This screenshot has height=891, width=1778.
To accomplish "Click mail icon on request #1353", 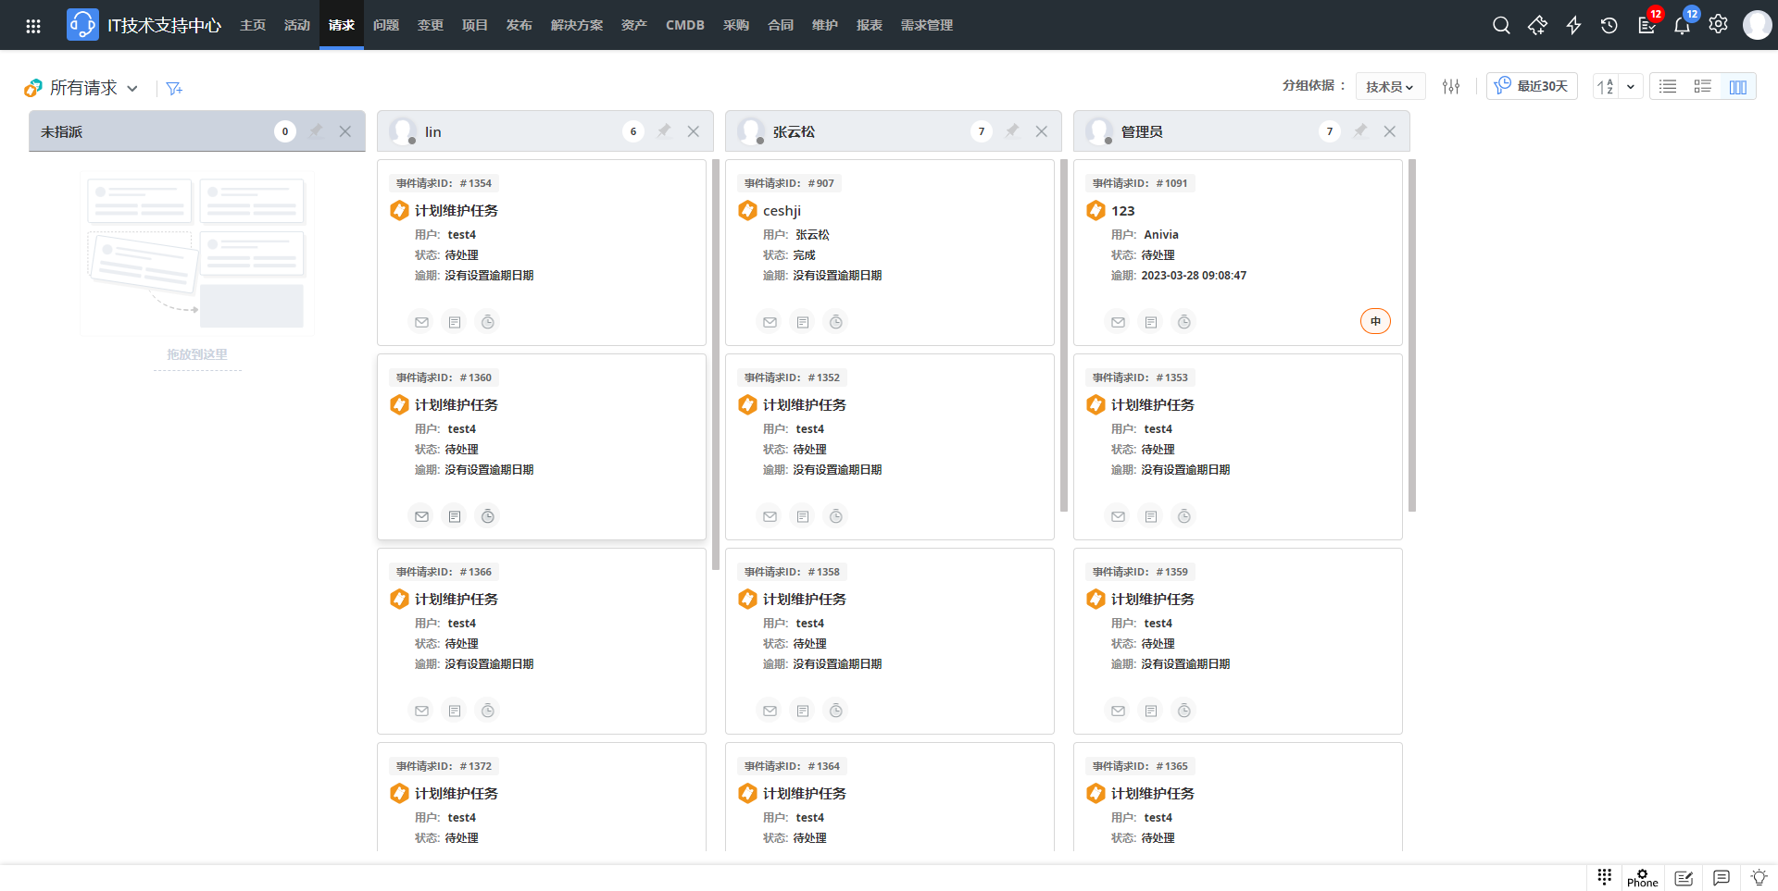I will click(1118, 516).
